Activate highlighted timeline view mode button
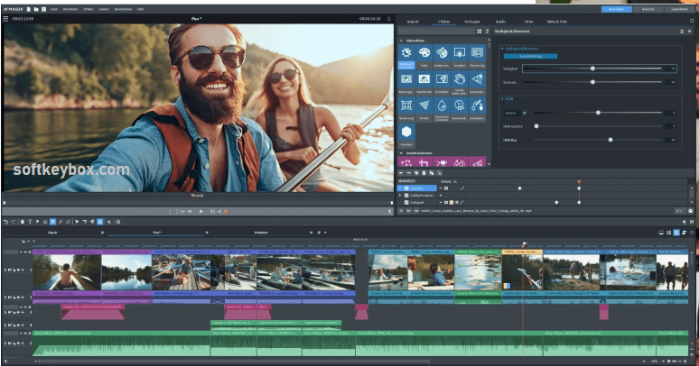The image size is (699, 366). [676, 233]
